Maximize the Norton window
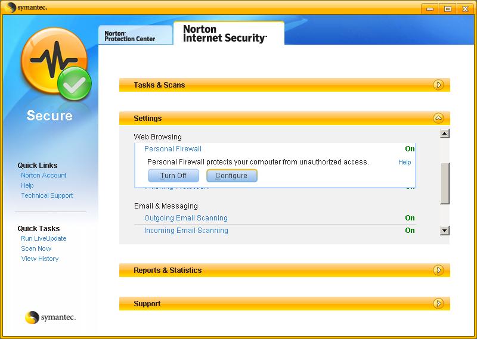Image resolution: width=477 pixels, height=339 pixels. (448, 9)
